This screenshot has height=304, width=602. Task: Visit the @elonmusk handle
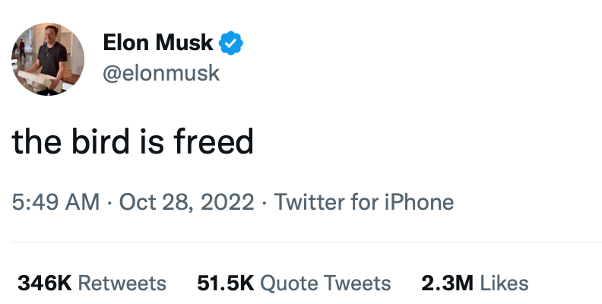pyautogui.click(x=161, y=73)
